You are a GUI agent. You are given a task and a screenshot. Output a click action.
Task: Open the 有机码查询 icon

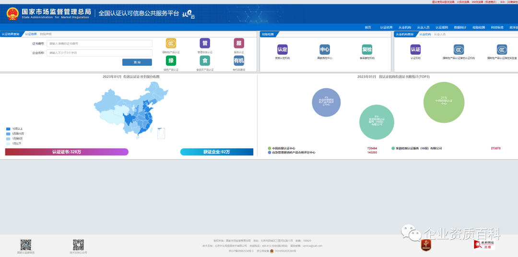[x=239, y=61]
